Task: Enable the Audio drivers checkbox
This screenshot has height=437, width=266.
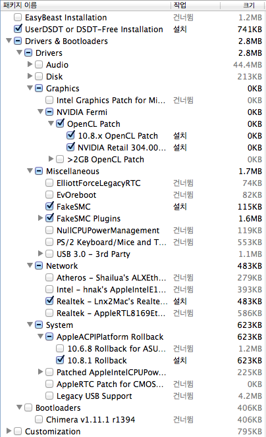Action: point(39,64)
